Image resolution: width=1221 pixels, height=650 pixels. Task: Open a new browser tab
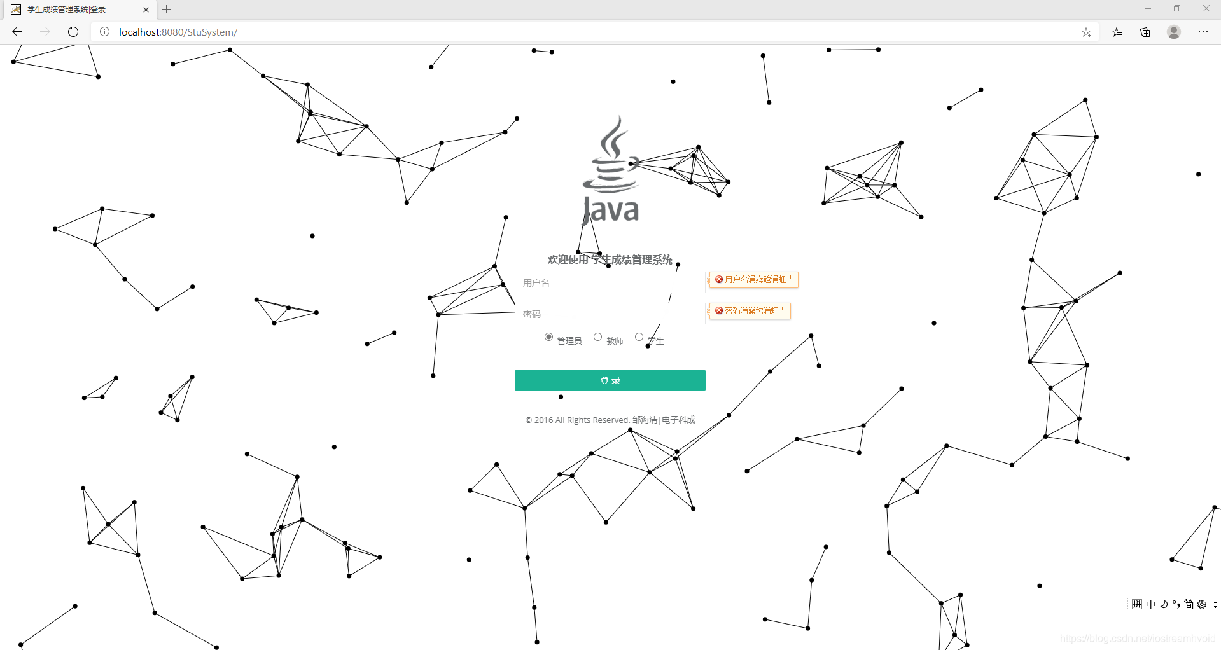pos(167,10)
